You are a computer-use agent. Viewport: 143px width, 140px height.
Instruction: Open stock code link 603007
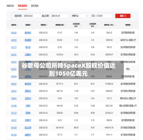point(14,69)
